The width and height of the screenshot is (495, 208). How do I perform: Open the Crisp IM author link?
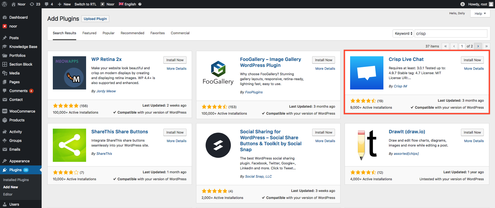401,86
